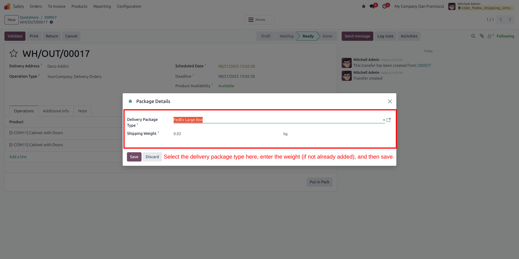Viewport: 519px width, 259px height.
Task: Save the package details
Action: point(134,157)
